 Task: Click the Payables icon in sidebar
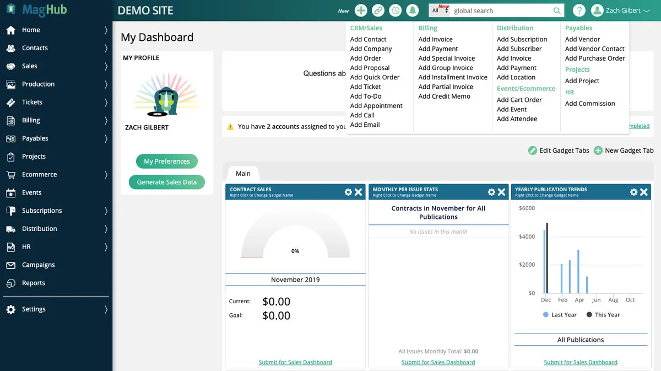click(10, 138)
